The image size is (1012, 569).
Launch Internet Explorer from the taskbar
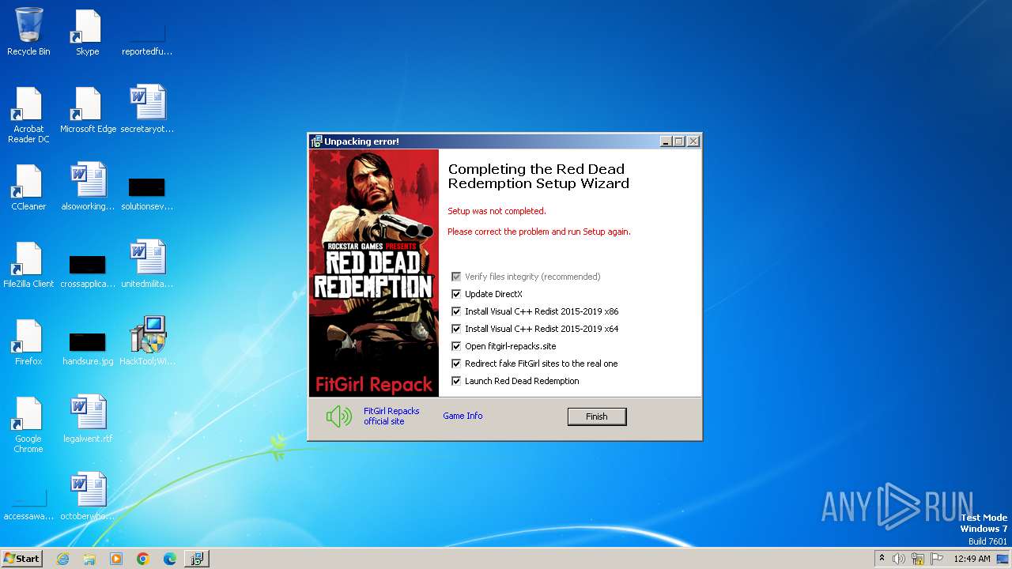click(63, 559)
